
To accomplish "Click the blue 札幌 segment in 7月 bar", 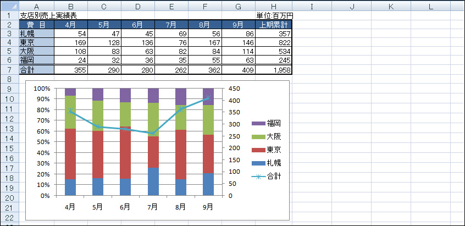I will [x=153, y=182].
